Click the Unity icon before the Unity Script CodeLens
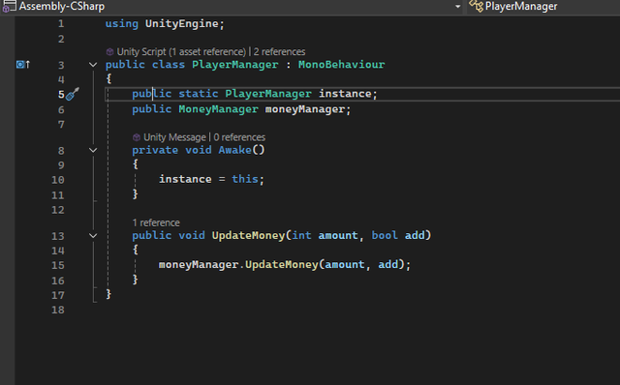Screen dimensions: 620x385 [109, 51]
